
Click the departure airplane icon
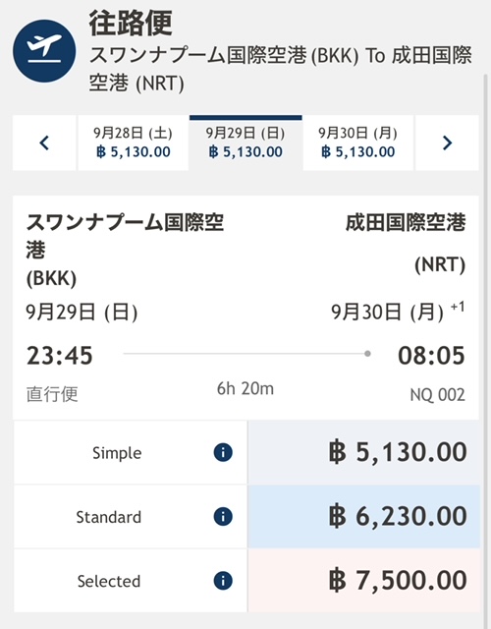44,51
